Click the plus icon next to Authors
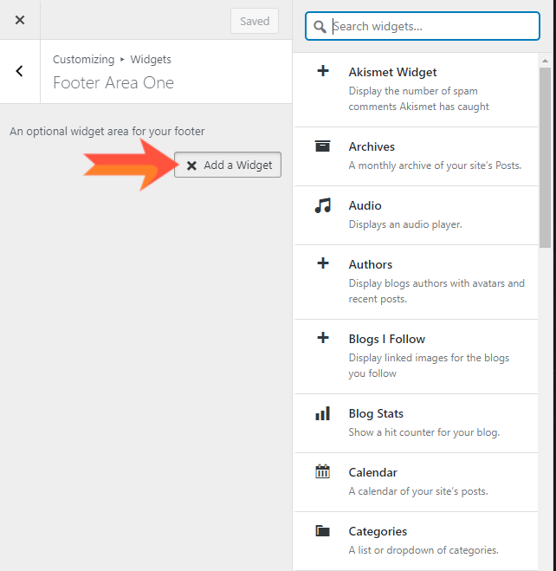 (x=323, y=263)
